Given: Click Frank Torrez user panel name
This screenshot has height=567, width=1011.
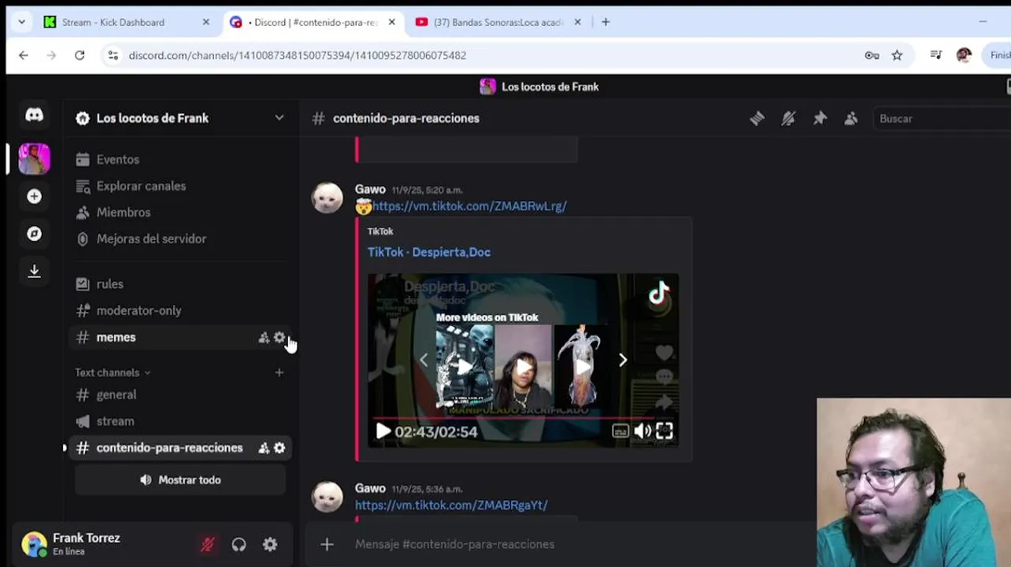Looking at the screenshot, I should [86, 538].
